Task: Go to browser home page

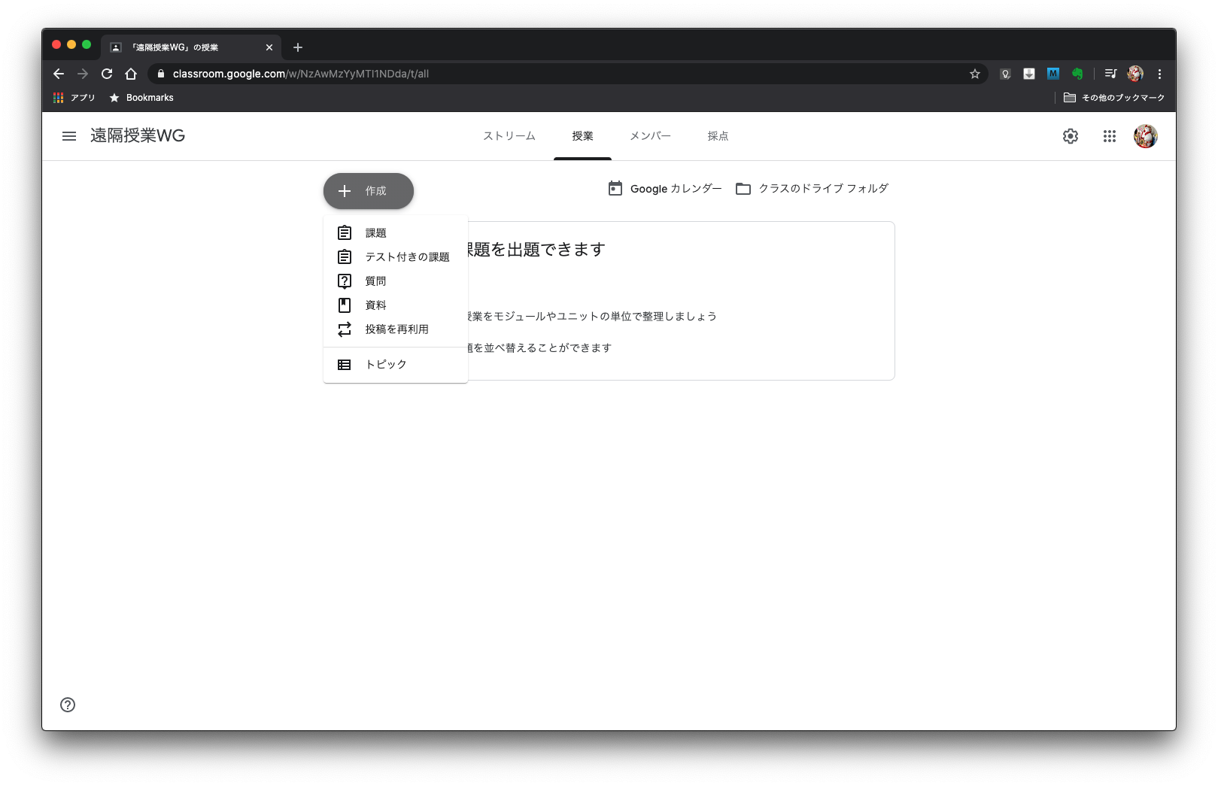Action: pyautogui.click(x=131, y=74)
